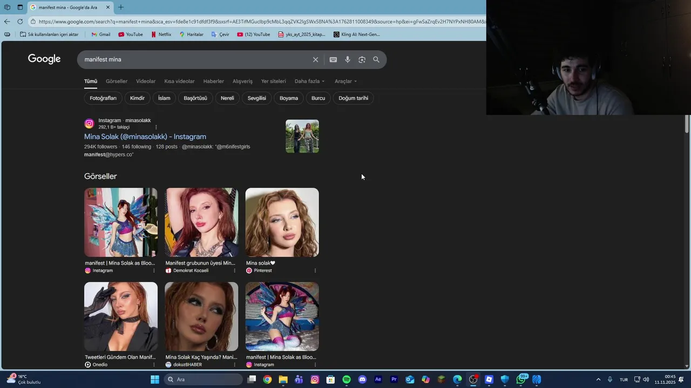691x388 pixels.
Task: Switch to the Alışveriş tab
Action: coord(242,81)
